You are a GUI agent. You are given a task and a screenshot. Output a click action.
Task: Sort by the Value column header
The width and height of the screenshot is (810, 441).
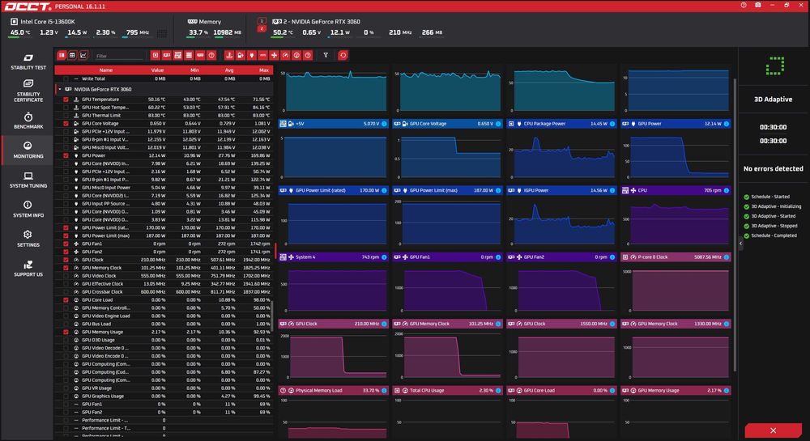point(158,70)
